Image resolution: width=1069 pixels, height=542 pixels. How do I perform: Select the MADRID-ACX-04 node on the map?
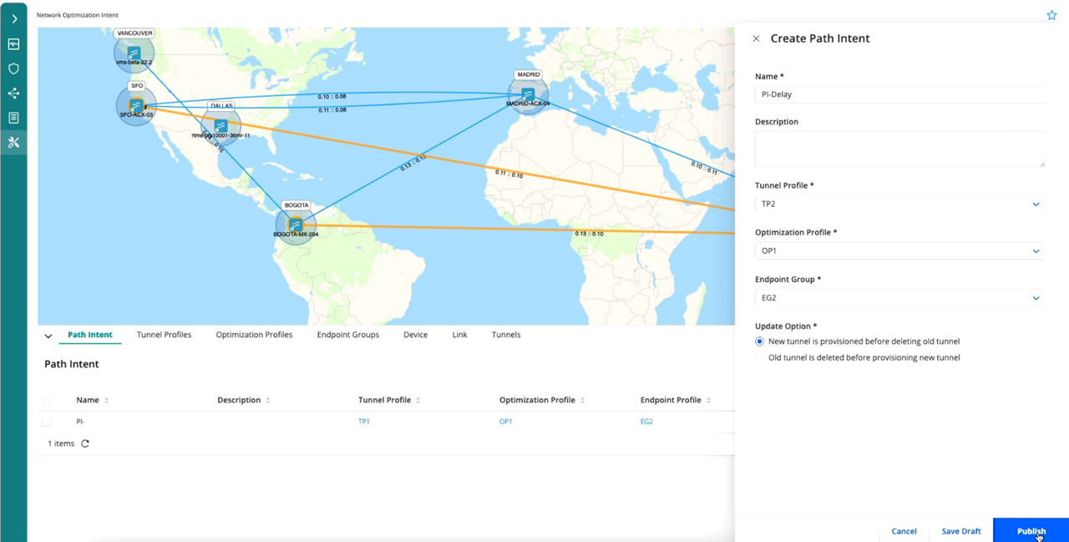coord(527,92)
